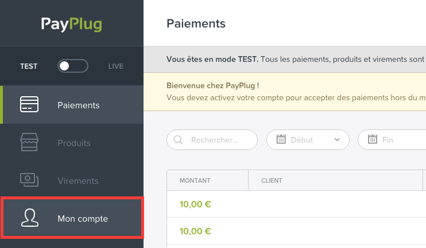Sort by the MONTANT column header

coord(195,180)
